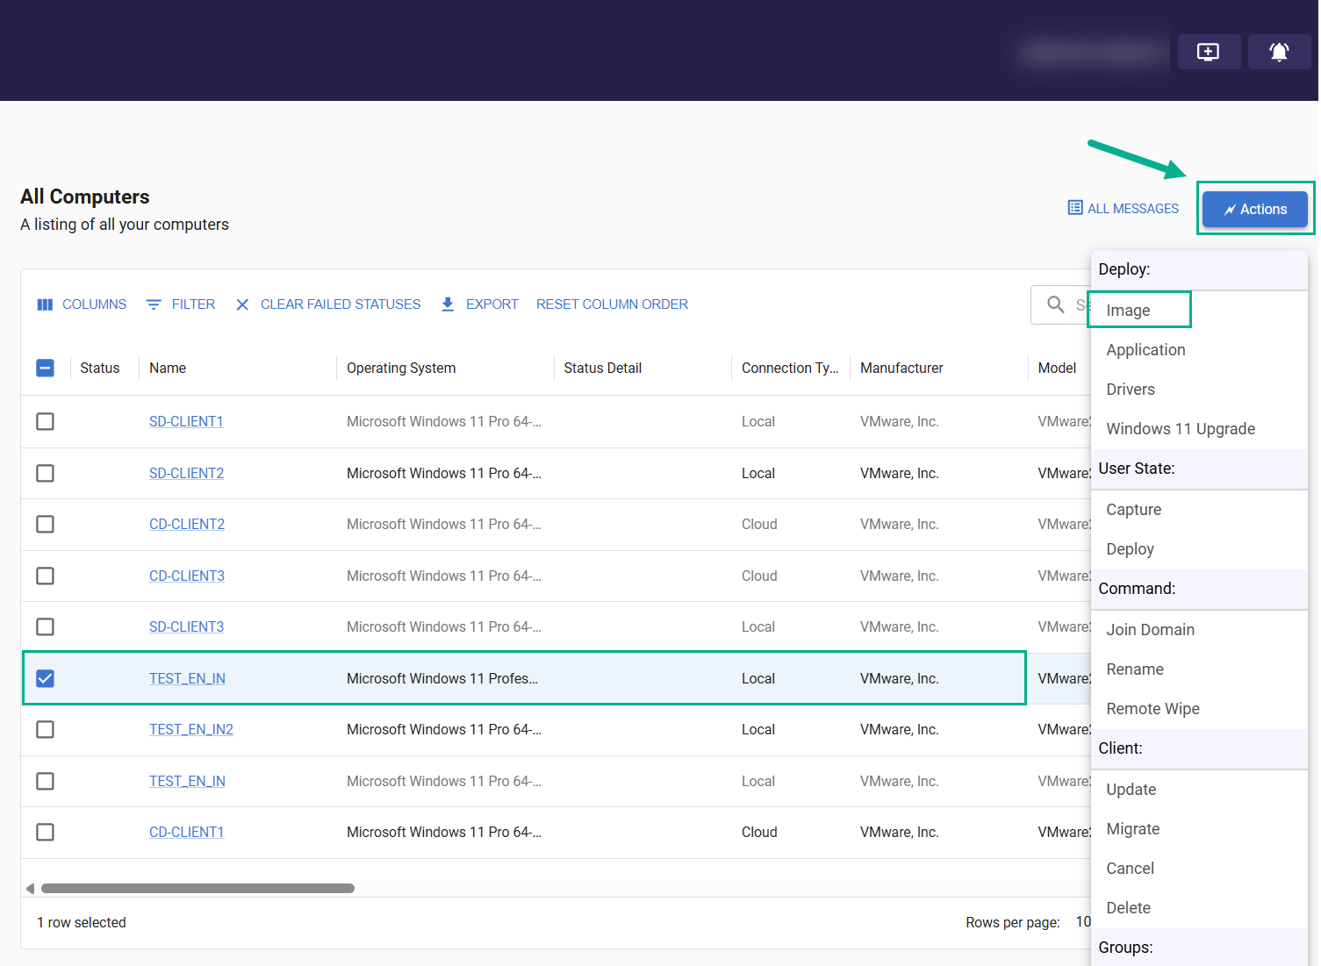Viewport: 1321px width, 966px height.
Task: Click the Filter lines icon
Action: coord(154,304)
